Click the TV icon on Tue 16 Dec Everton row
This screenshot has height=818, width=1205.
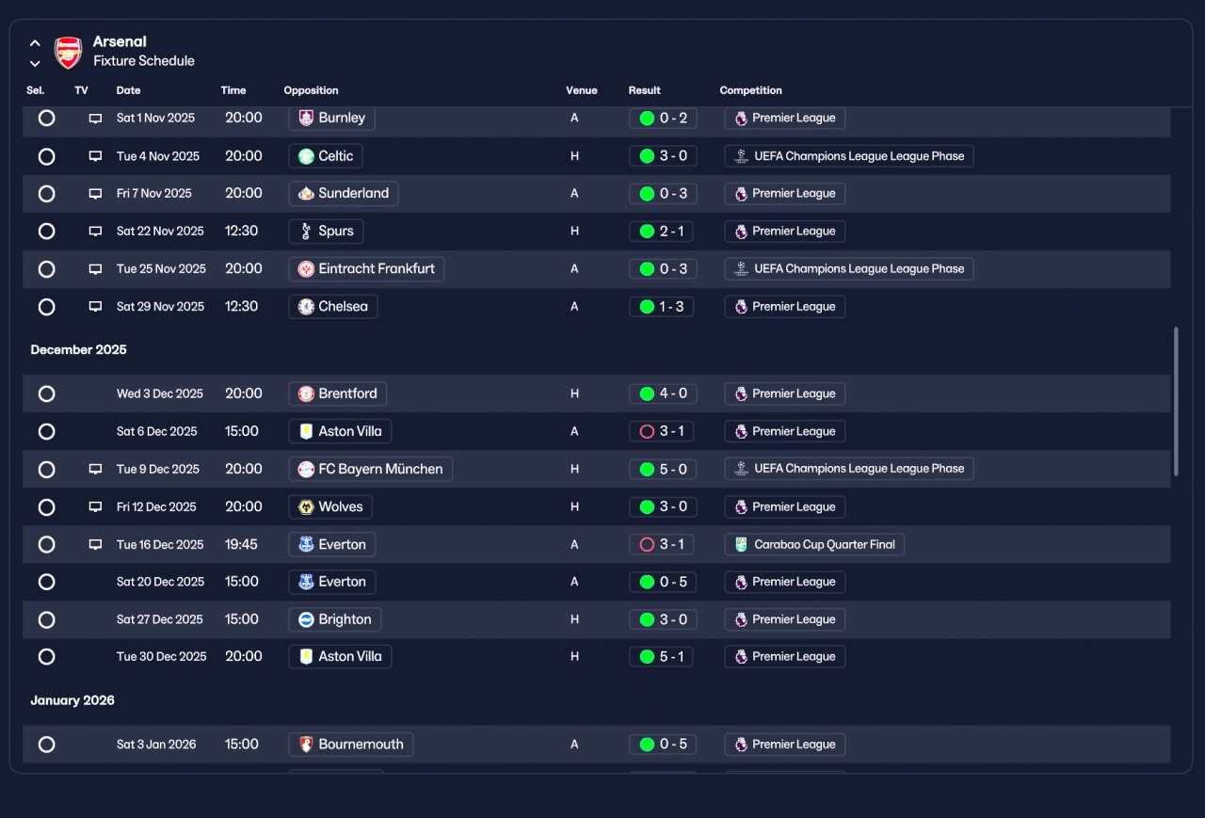click(x=95, y=544)
